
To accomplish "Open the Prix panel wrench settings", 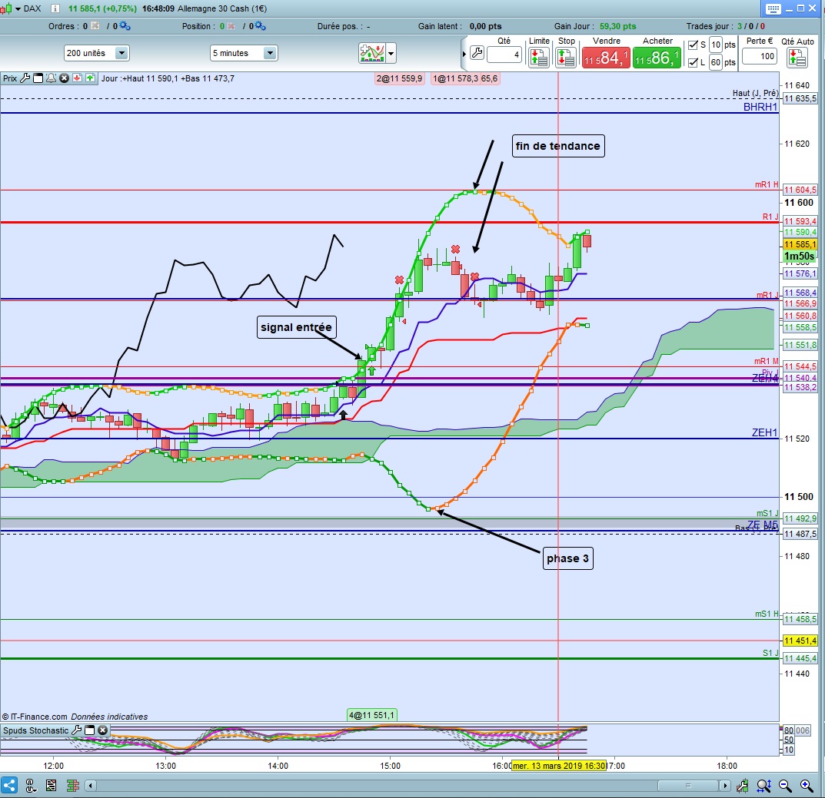I will (25, 78).
